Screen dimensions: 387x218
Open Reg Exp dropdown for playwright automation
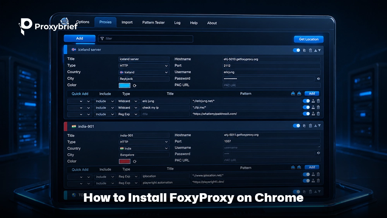tap(128, 183)
